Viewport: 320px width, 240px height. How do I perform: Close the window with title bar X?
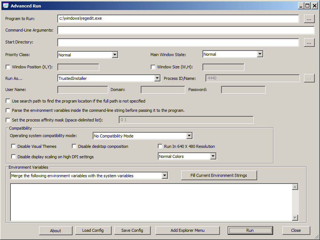tap(314, 6)
